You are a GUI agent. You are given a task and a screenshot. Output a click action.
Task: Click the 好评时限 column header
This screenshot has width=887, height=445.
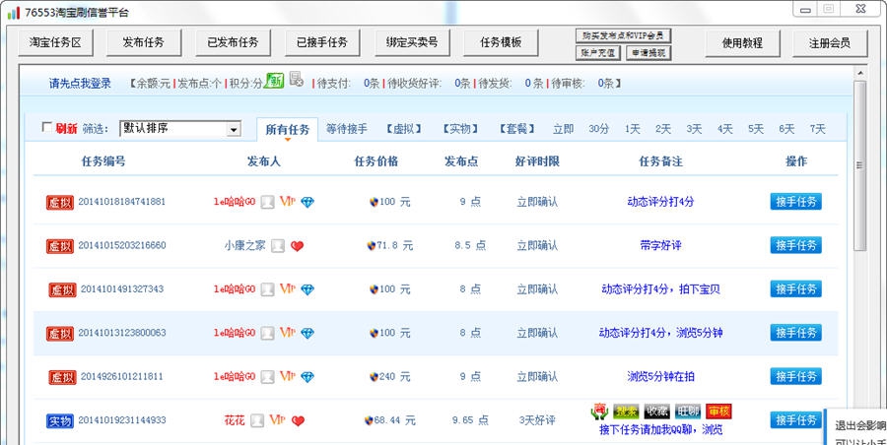[x=537, y=161]
